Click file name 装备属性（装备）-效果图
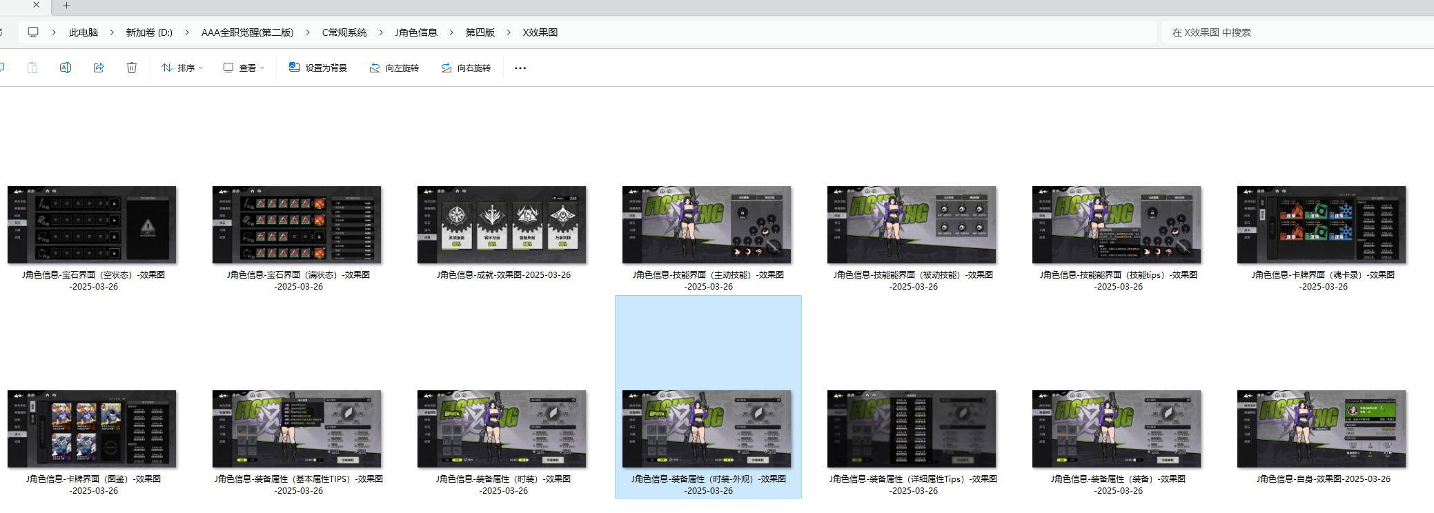Screen dimensions: 1434x513 click(1119, 485)
